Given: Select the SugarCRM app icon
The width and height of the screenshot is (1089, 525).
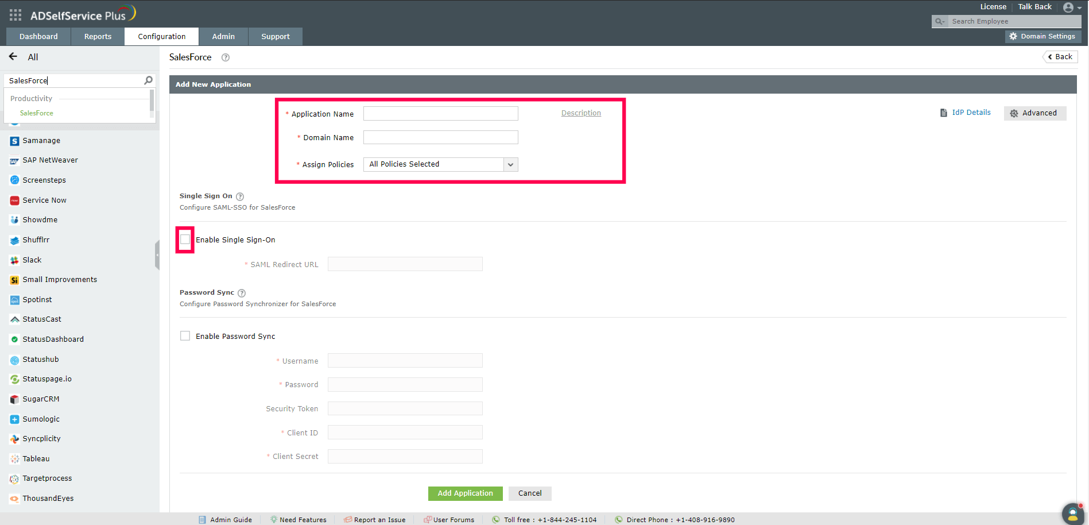Looking at the screenshot, I should (x=15, y=399).
